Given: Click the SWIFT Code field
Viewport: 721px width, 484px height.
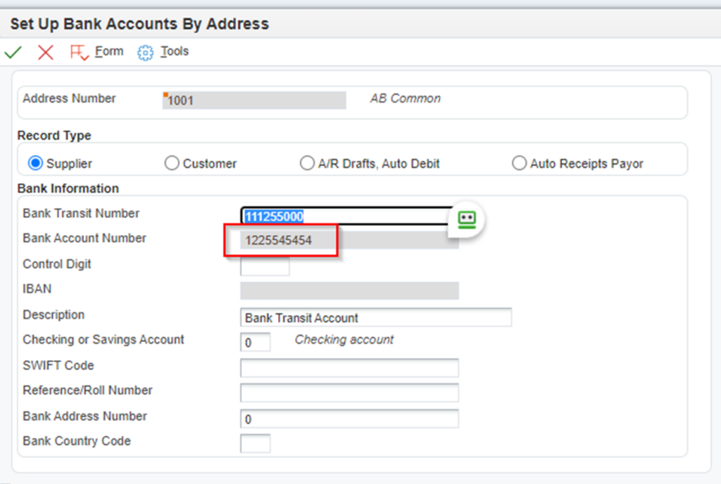Looking at the screenshot, I should pyautogui.click(x=349, y=367).
